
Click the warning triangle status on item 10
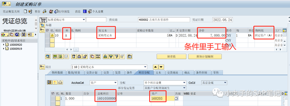click(52, 35)
